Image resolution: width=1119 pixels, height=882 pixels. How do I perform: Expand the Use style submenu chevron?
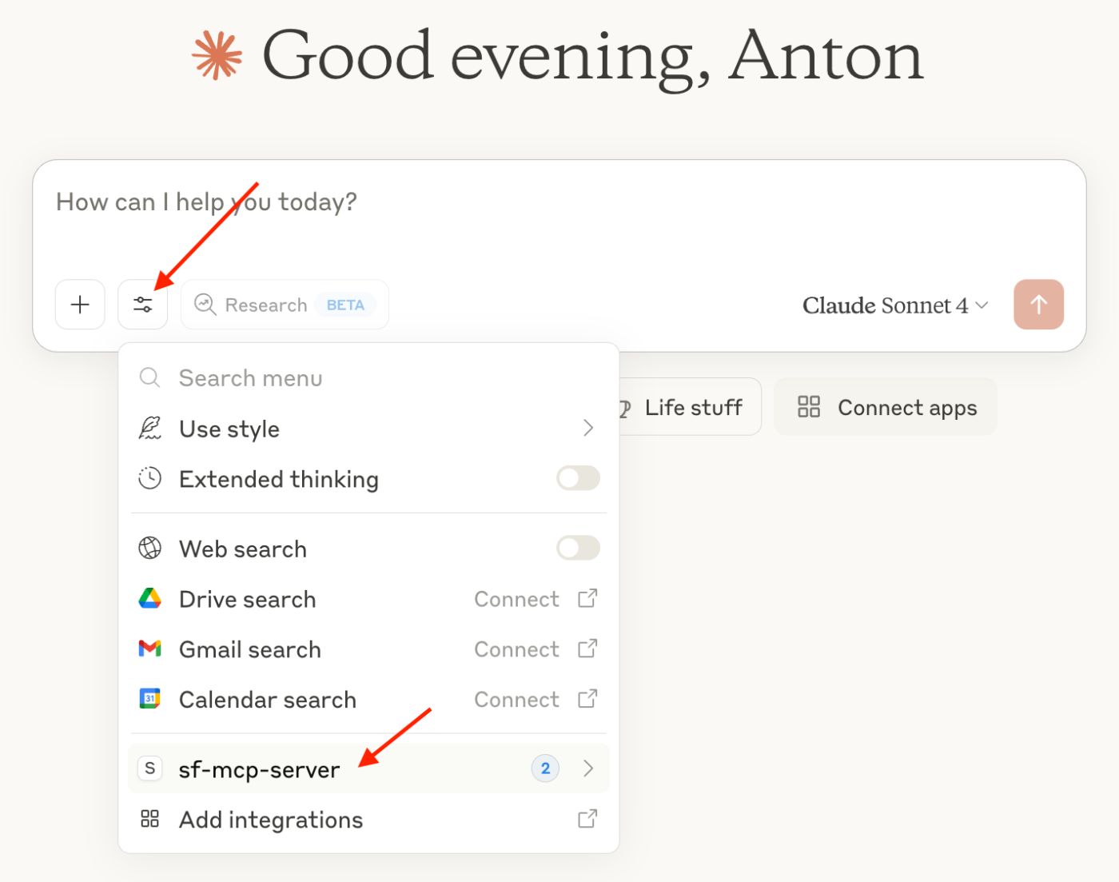click(588, 429)
